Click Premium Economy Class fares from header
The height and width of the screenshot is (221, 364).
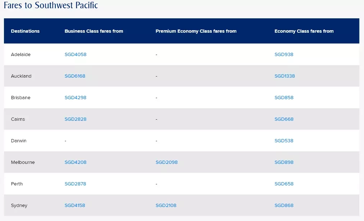click(196, 31)
